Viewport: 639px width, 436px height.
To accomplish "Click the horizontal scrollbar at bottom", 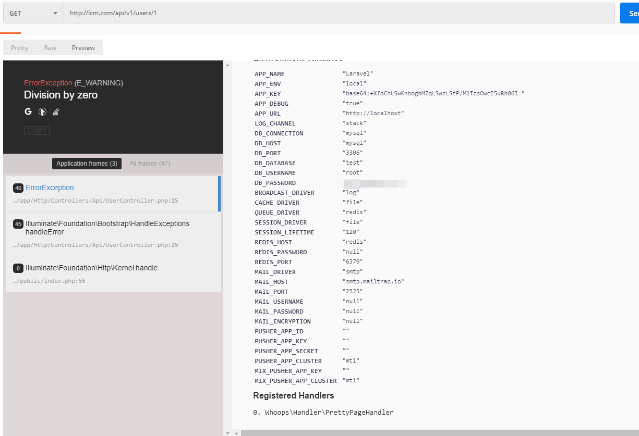I will tap(440, 433).
